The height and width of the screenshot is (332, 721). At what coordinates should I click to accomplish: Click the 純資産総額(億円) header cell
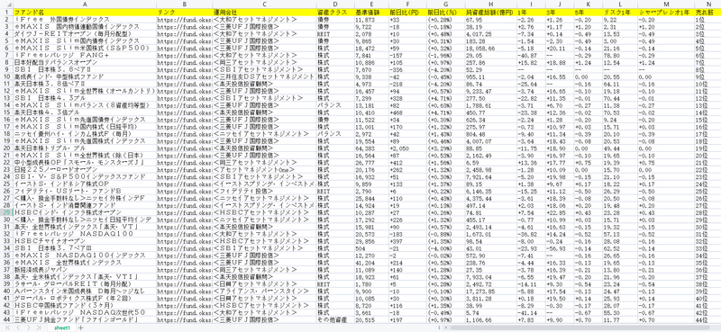point(489,12)
